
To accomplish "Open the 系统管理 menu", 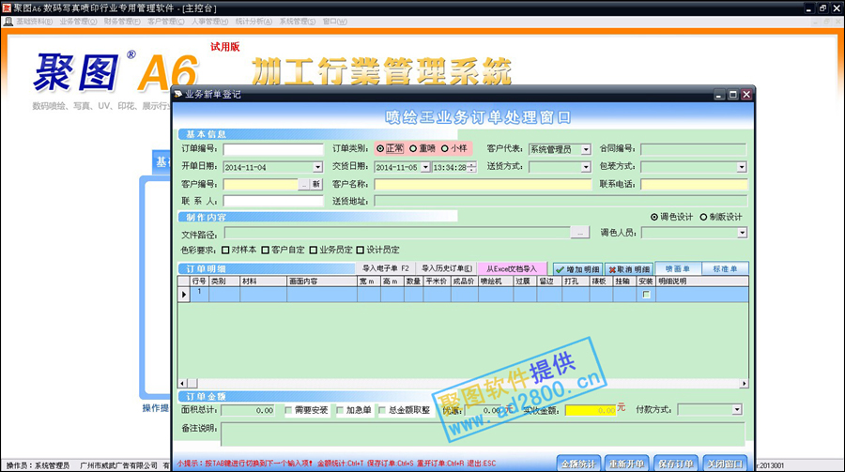I will [x=298, y=22].
